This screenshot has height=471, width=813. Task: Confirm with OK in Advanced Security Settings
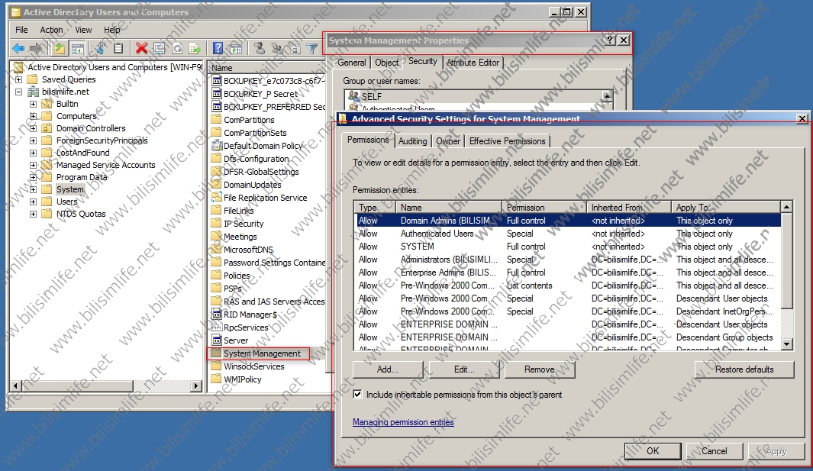653,450
